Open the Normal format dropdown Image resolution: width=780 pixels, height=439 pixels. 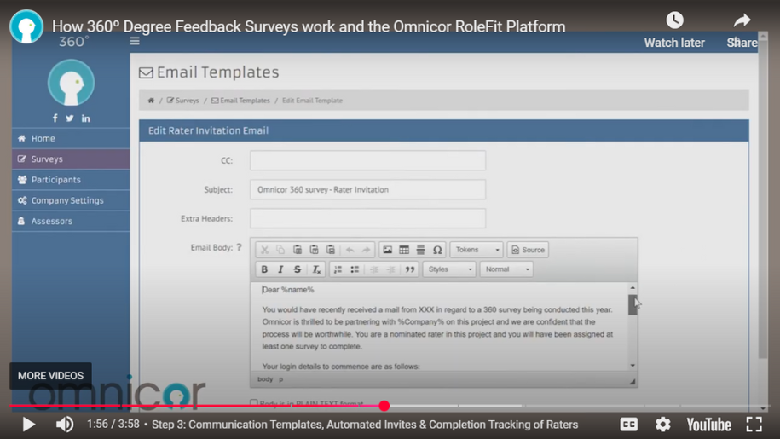506,269
